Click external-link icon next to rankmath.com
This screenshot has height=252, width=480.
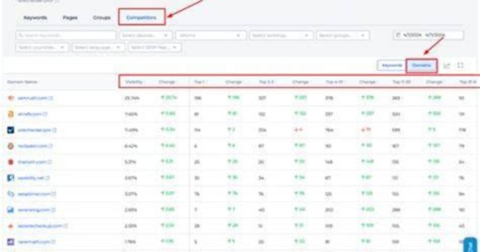pos(53,242)
